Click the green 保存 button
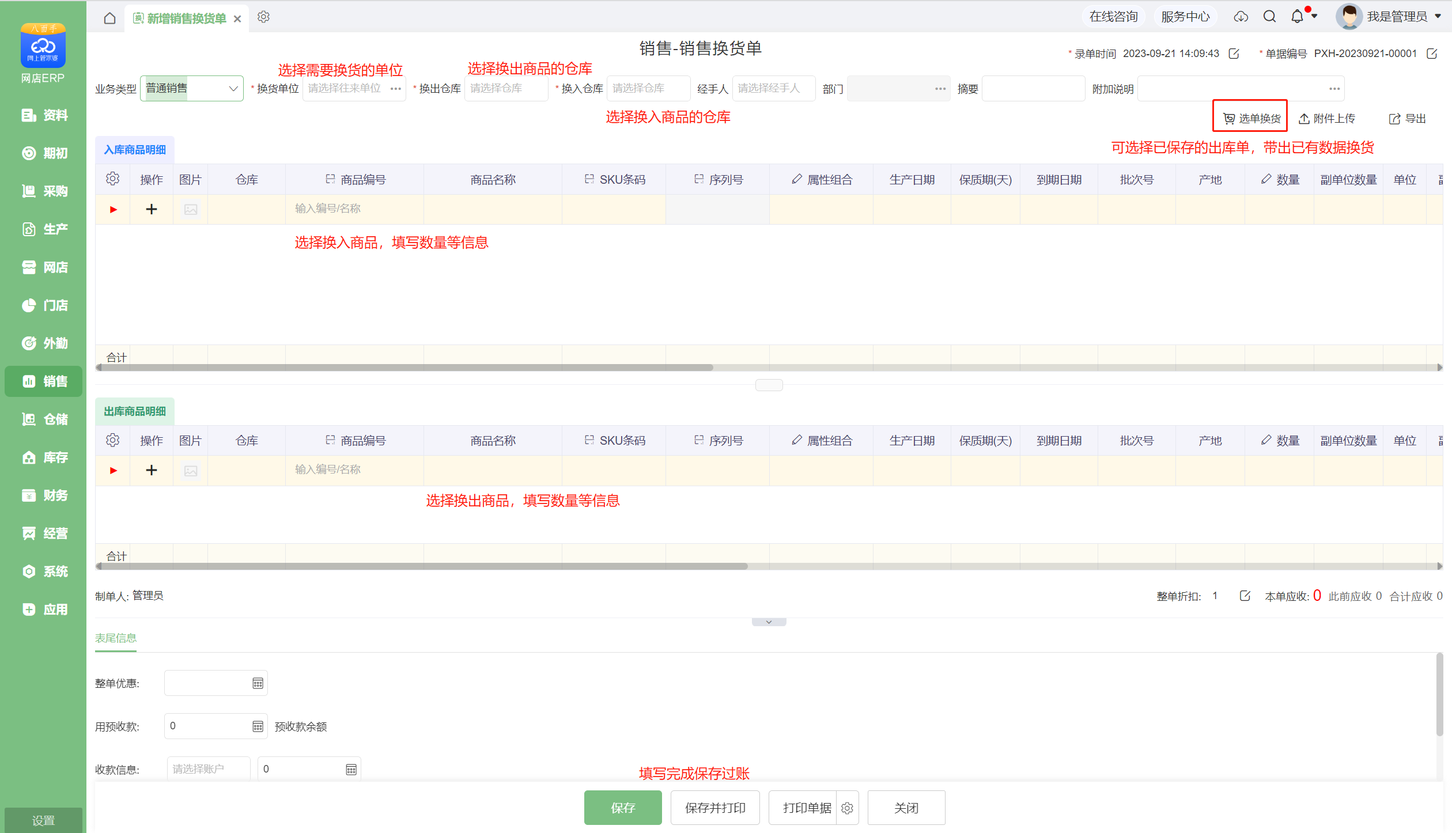Viewport: 1452px width, 833px height. (623, 808)
